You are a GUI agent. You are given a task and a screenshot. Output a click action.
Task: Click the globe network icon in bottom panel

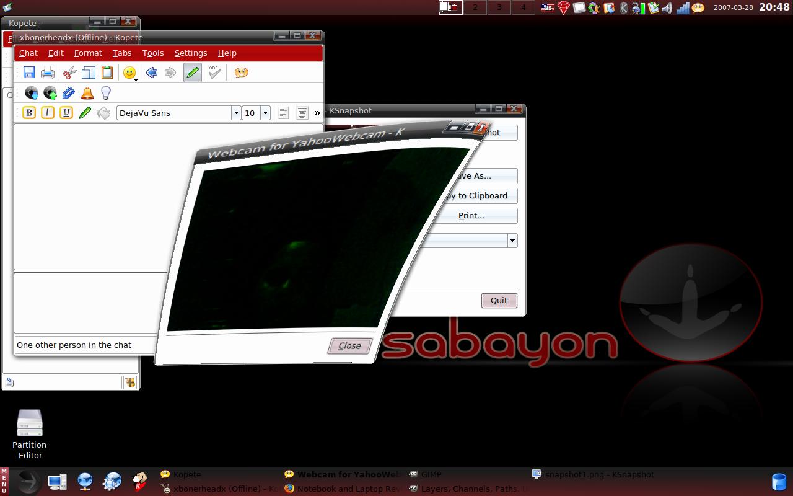pos(85,482)
